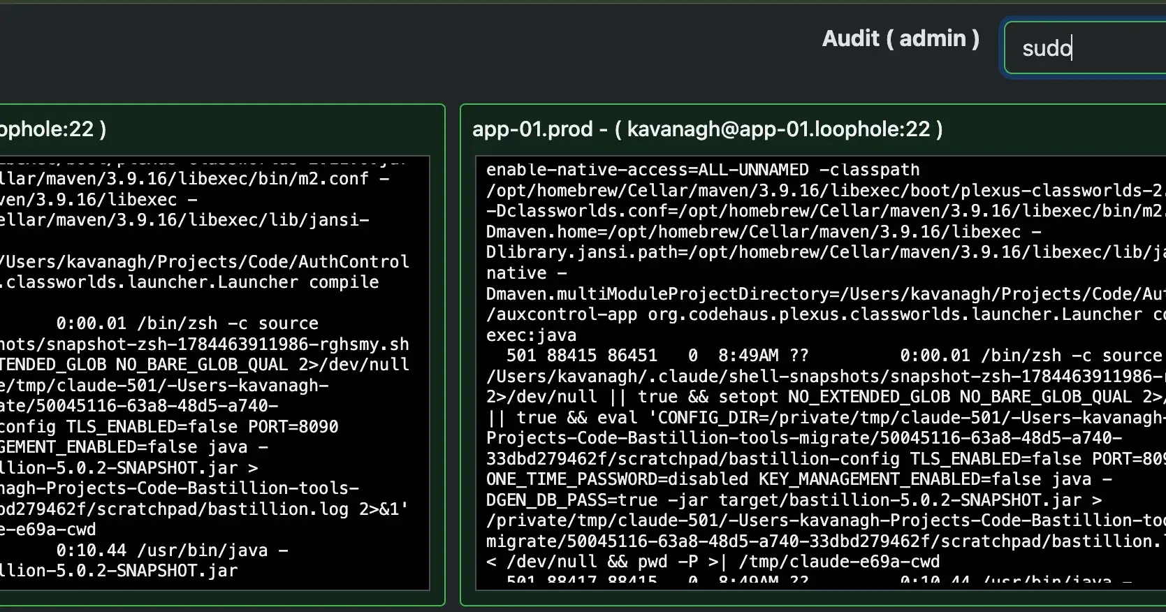Viewport: 1166px width, 612px height.
Task: Click the line "exec:java" in app-01.prod terminal
Action: (x=531, y=335)
